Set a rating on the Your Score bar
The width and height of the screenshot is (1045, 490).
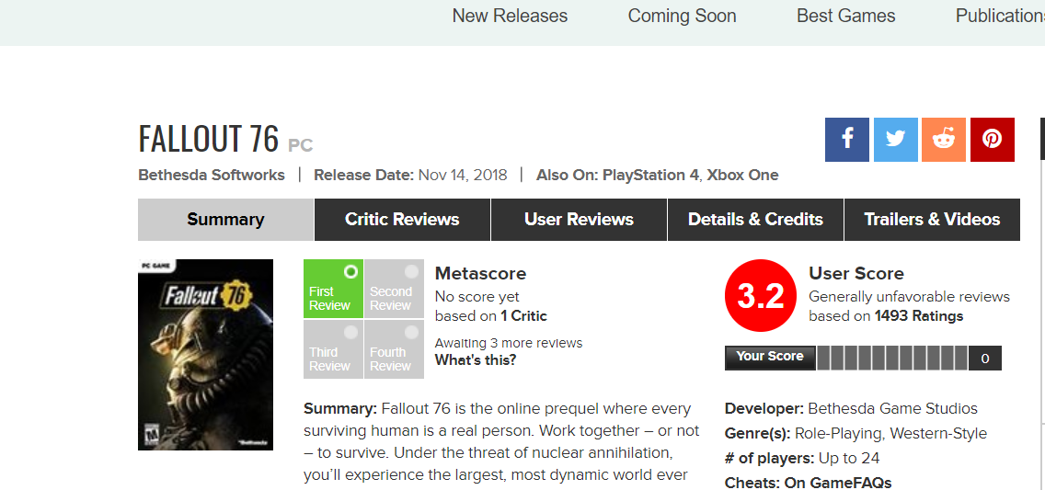891,358
